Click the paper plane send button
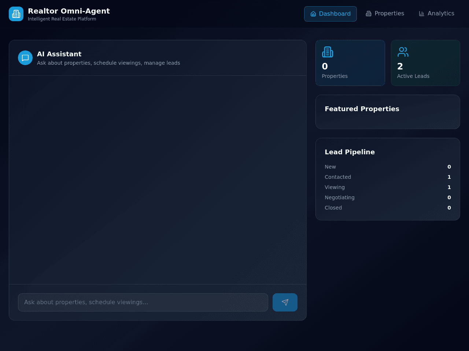The image size is (469, 351). point(285,302)
